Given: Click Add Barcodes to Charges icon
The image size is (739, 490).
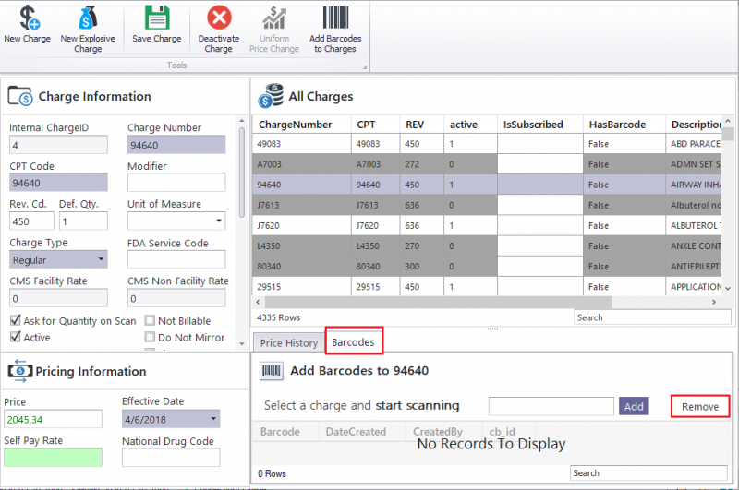Looking at the screenshot, I should [x=334, y=18].
